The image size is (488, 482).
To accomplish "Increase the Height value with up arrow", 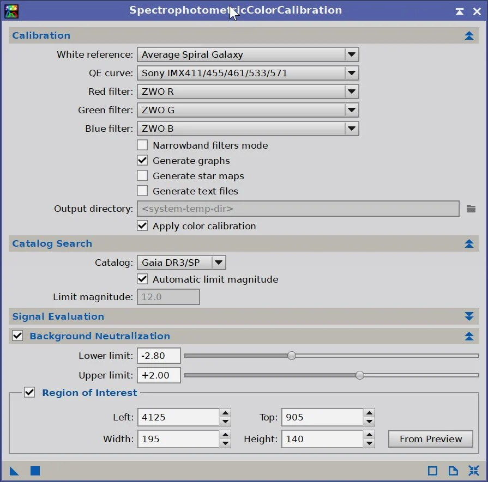I will point(369,435).
